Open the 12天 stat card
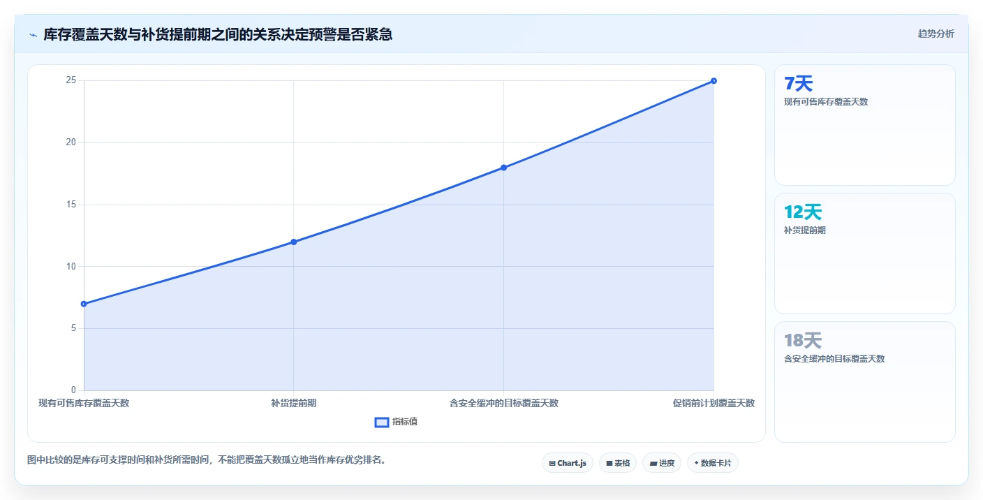The width and height of the screenshot is (983, 500). tap(865, 253)
